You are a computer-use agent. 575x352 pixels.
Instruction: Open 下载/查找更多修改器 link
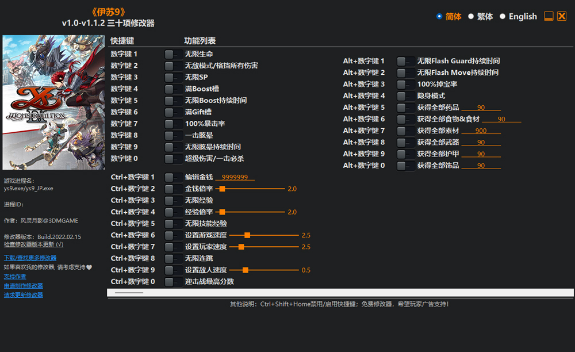(30, 258)
